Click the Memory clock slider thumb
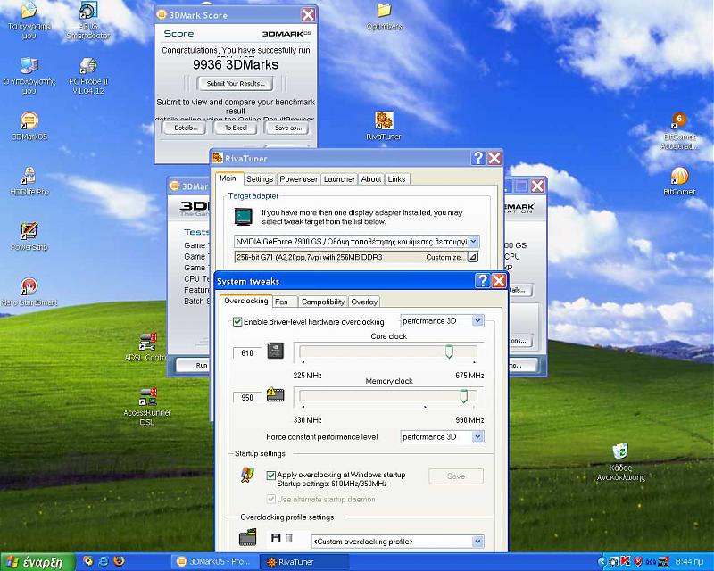This screenshot has height=571, width=714. [x=463, y=396]
